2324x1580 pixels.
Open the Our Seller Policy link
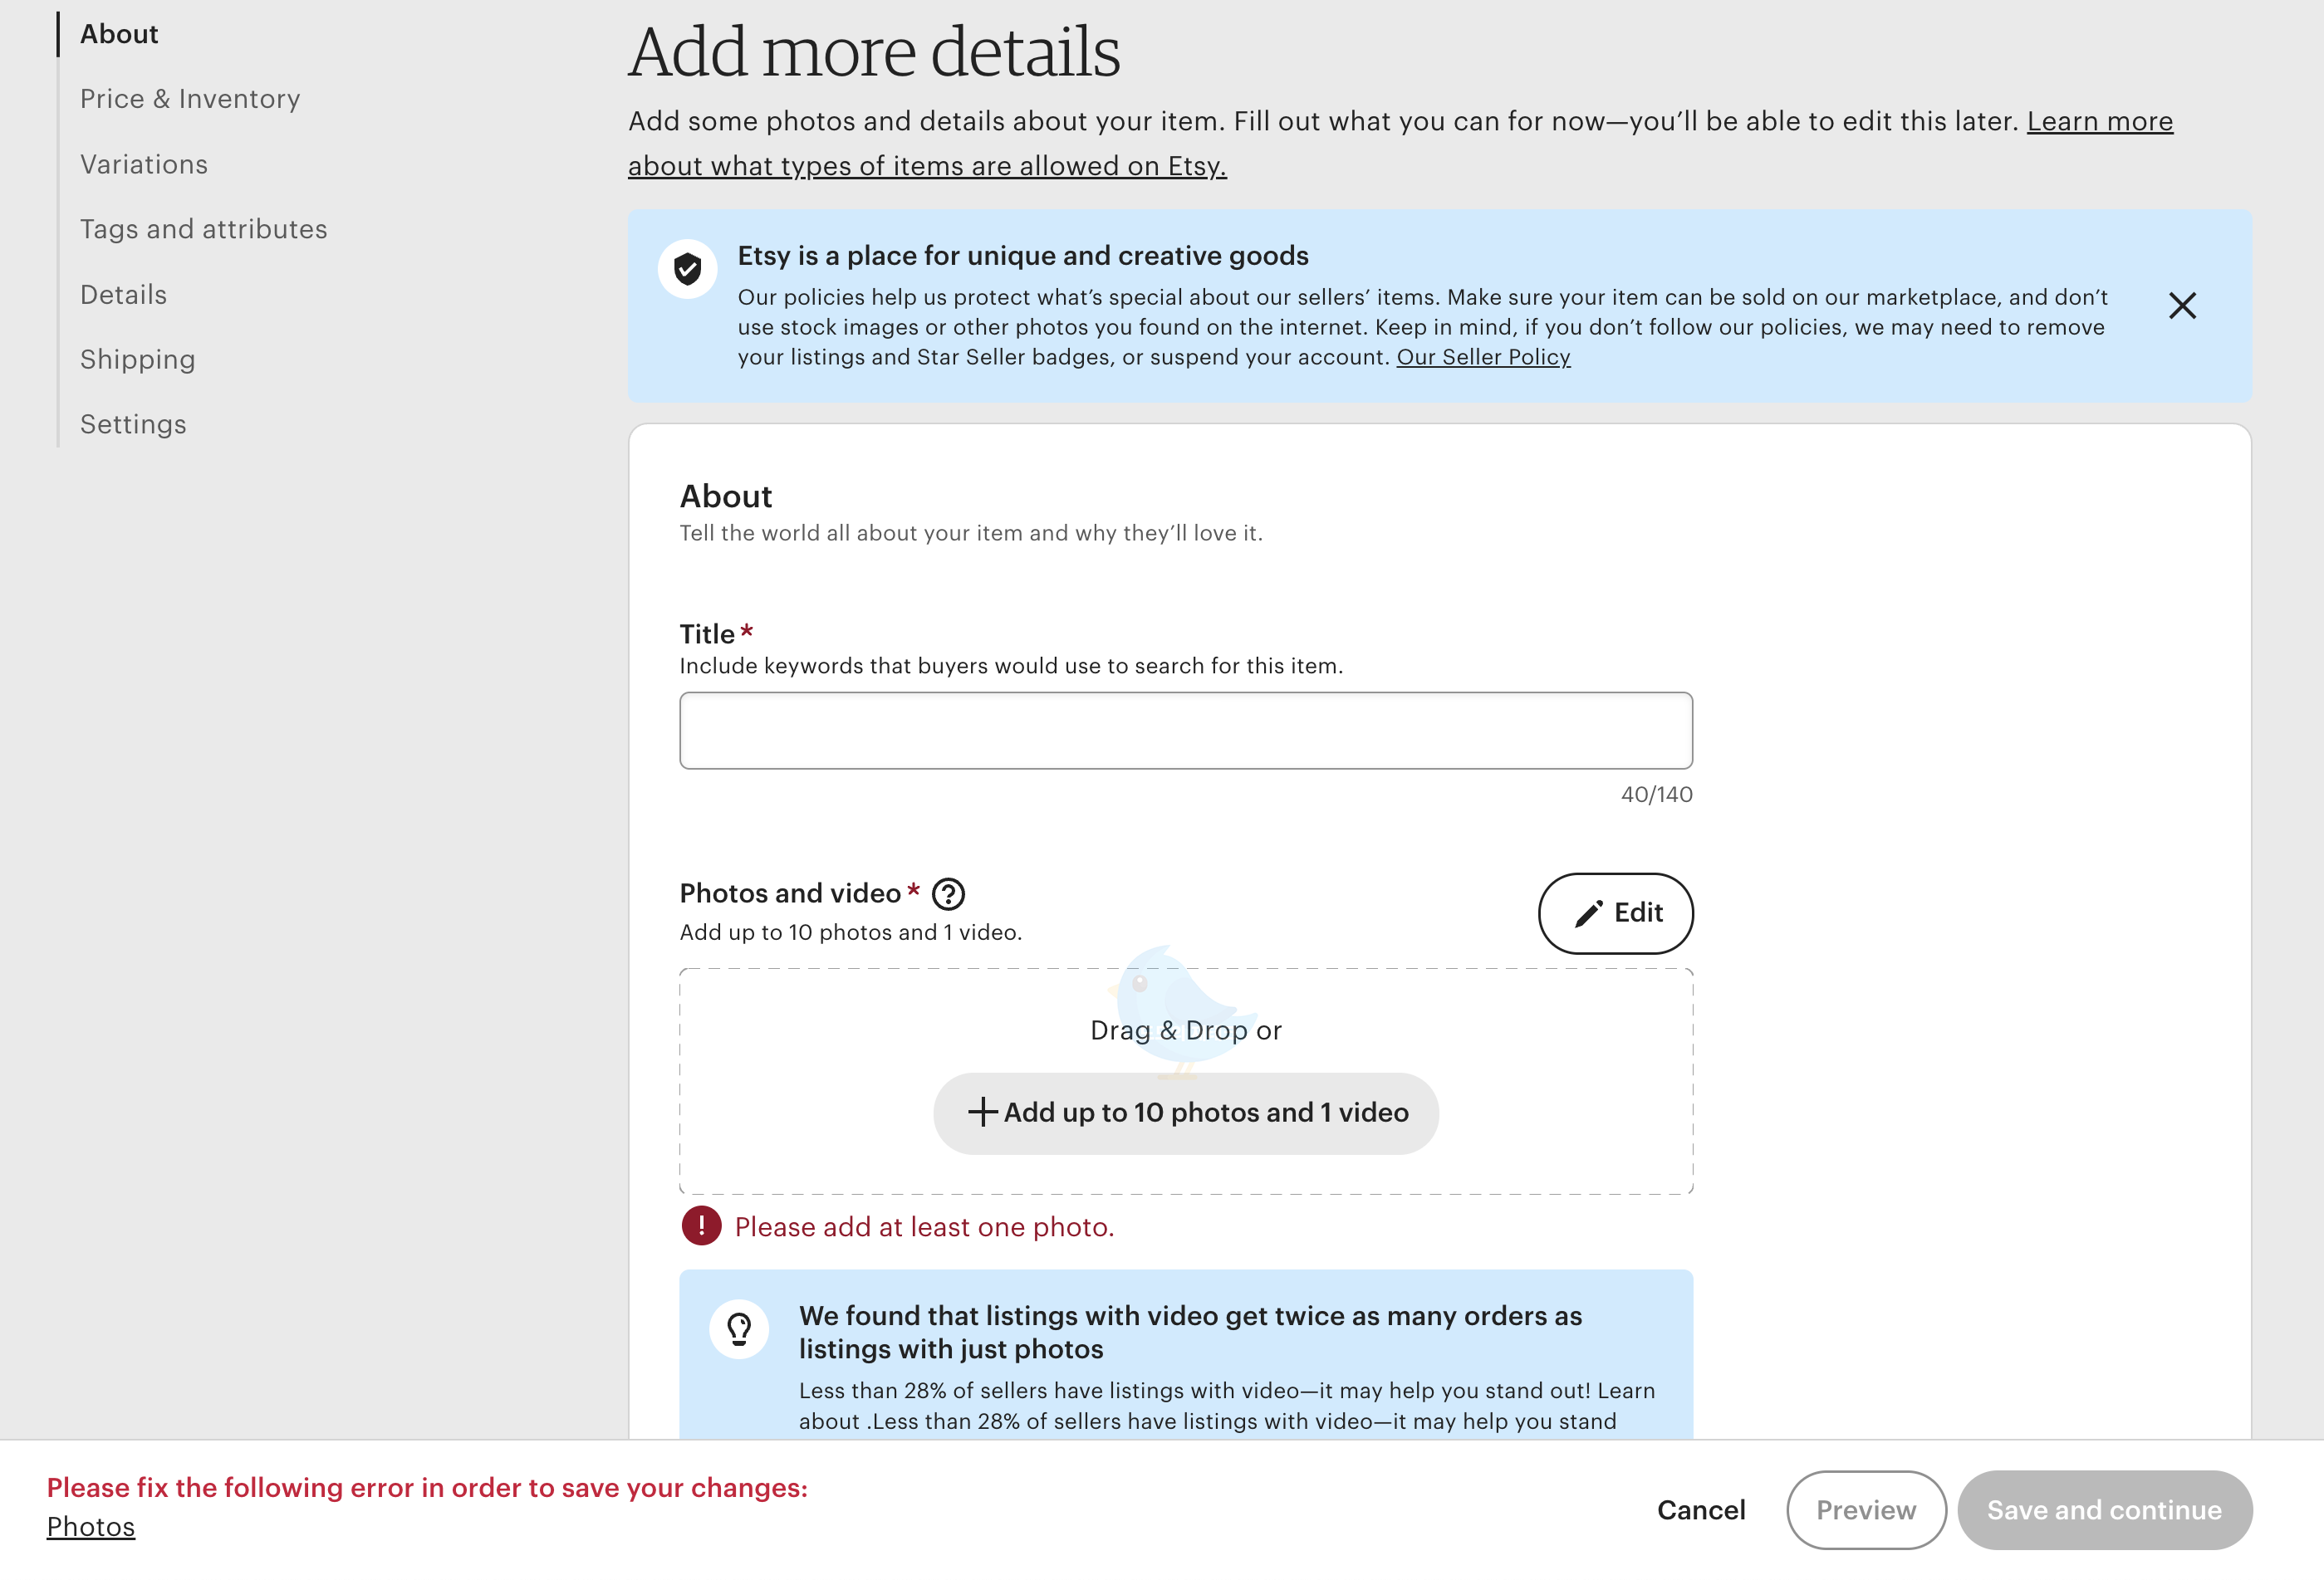click(1483, 357)
